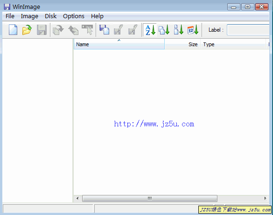Click the Write disk icon

pos(119,30)
